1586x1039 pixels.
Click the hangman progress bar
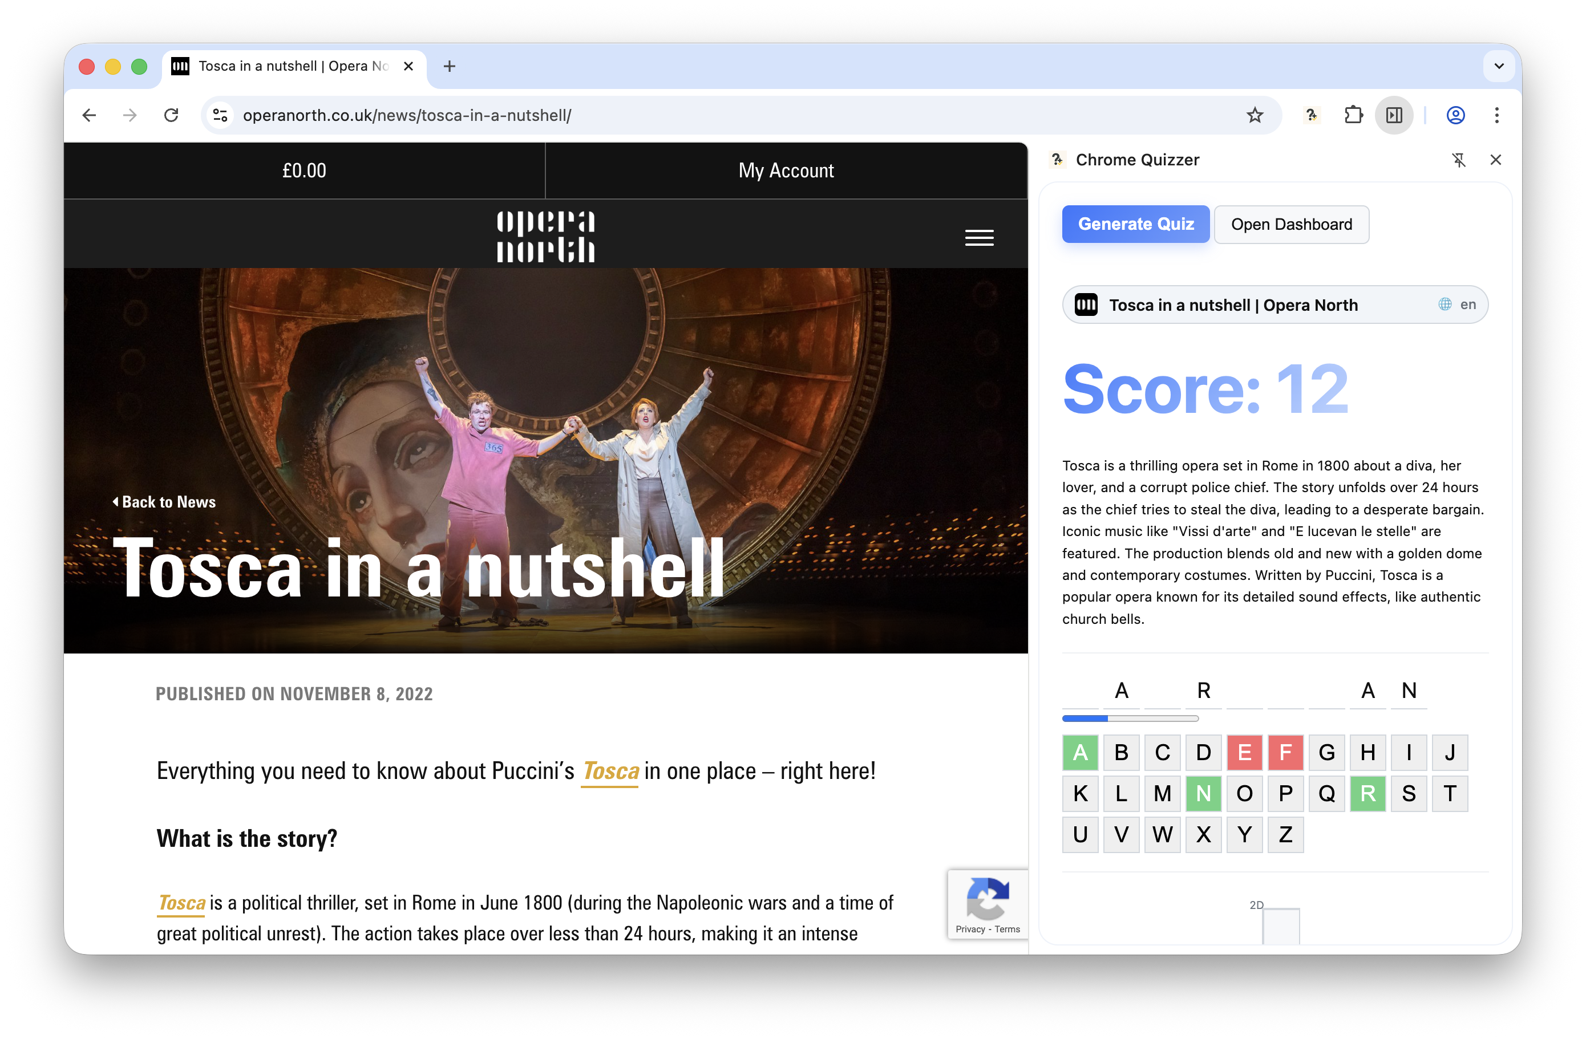pyautogui.click(x=1130, y=719)
